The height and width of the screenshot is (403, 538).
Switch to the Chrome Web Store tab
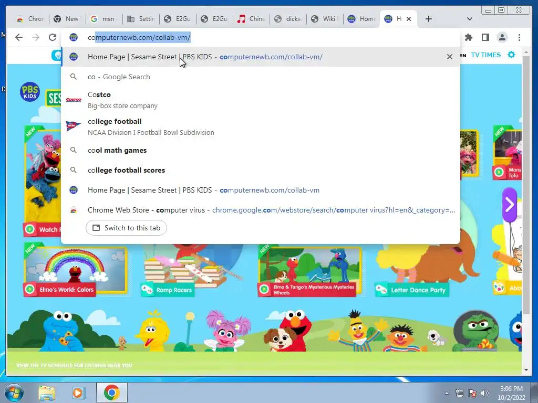pyautogui.click(x=30, y=19)
